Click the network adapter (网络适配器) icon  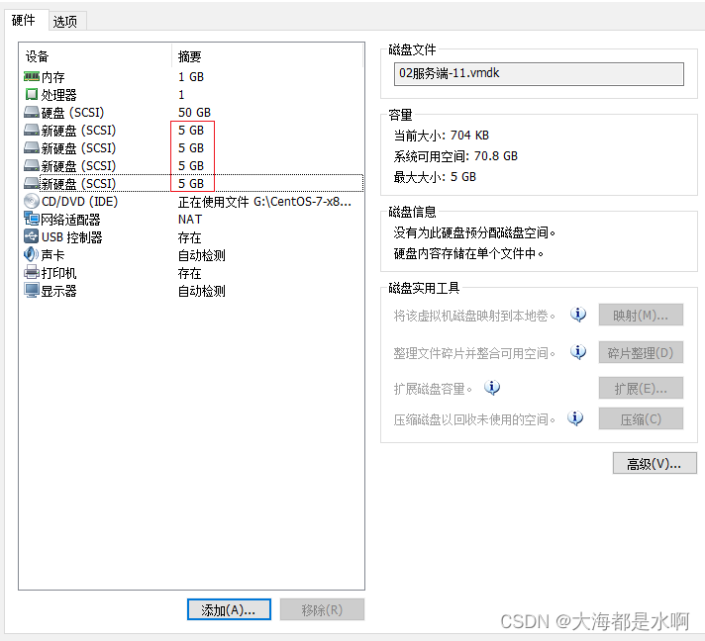tap(32, 220)
